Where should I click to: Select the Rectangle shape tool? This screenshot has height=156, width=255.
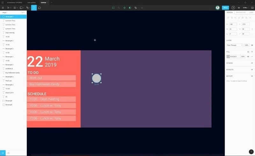point(21,8)
